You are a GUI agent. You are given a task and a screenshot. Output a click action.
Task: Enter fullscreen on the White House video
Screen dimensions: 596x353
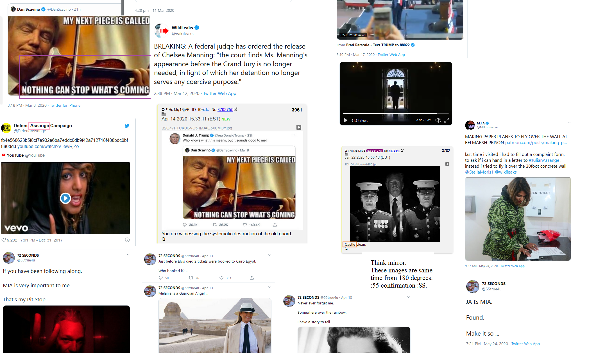(x=447, y=120)
